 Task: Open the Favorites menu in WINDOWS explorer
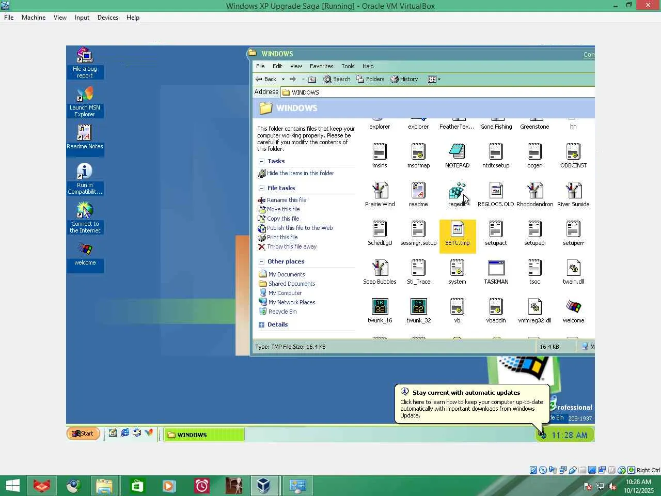321,66
